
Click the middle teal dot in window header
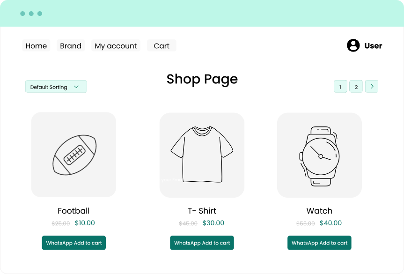32,13
